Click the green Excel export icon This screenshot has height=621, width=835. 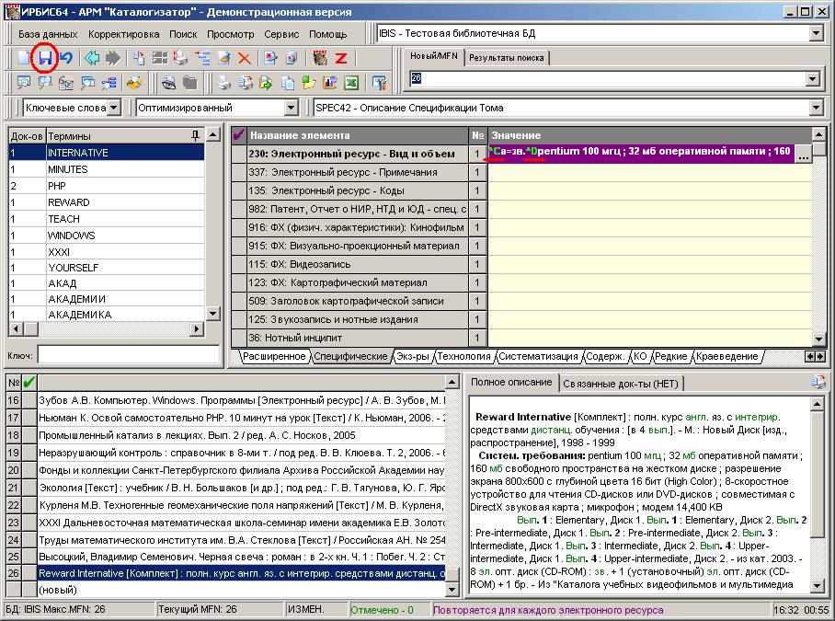[x=350, y=83]
